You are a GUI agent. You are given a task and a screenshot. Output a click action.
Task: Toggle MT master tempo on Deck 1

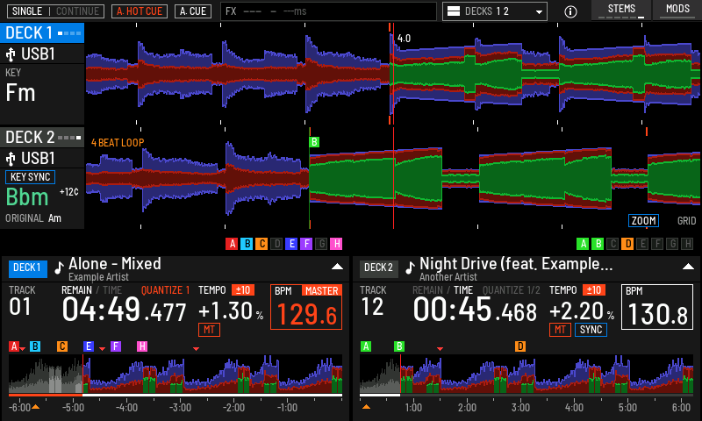[x=209, y=330]
